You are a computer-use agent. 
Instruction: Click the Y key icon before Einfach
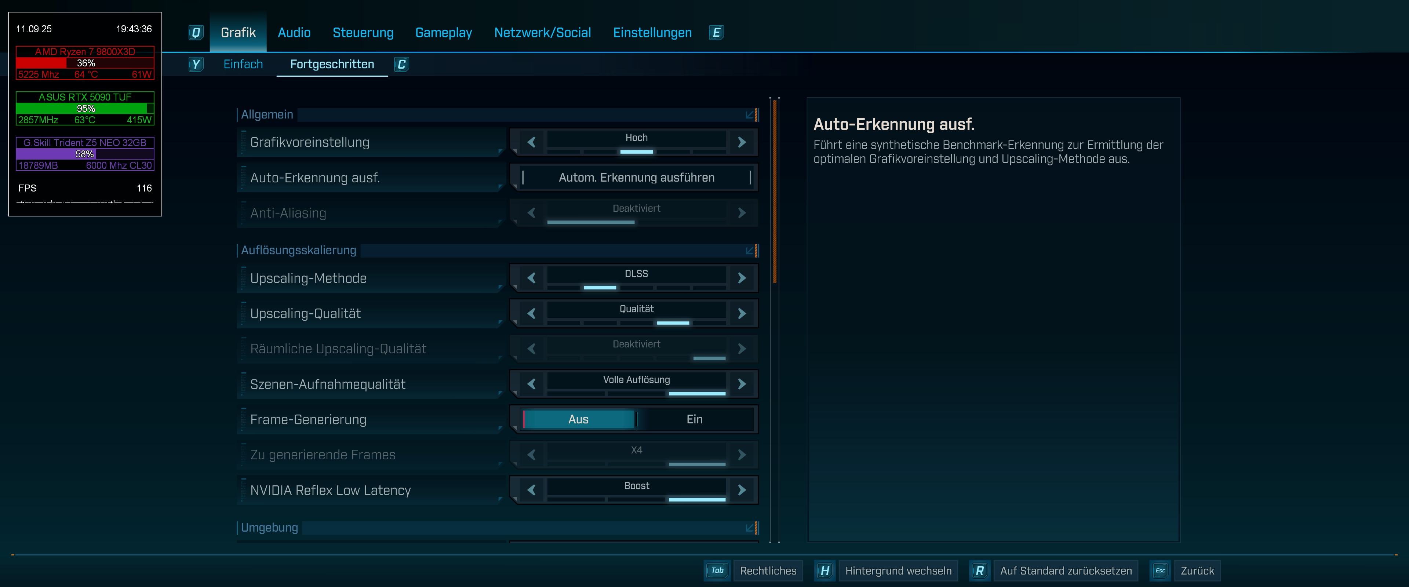pyautogui.click(x=195, y=65)
